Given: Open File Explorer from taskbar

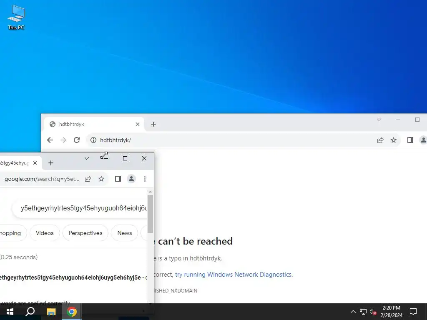Looking at the screenshot, I should pos(51,312).
